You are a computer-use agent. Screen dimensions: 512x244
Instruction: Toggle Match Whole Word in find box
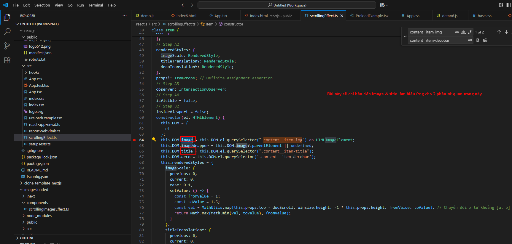[x=463, y=32]
